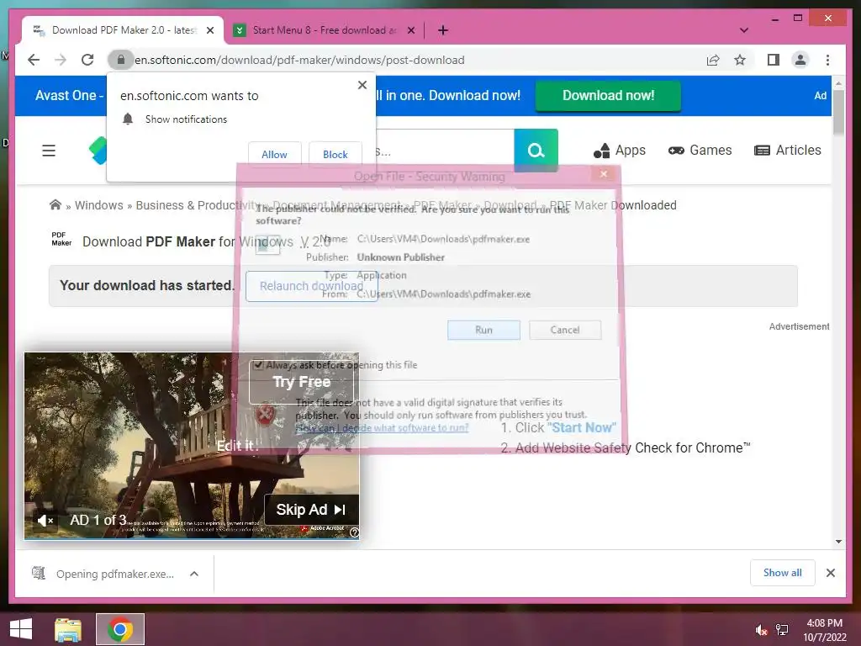Click the Chrome taskbar icon
Viewport: 861px width, 646px height.
(120, 629)
